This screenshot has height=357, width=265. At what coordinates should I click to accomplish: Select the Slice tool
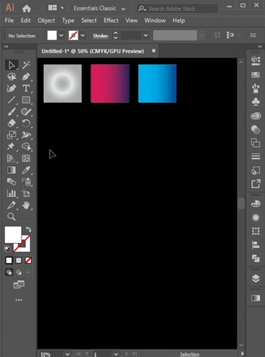(x=12, y=205)
